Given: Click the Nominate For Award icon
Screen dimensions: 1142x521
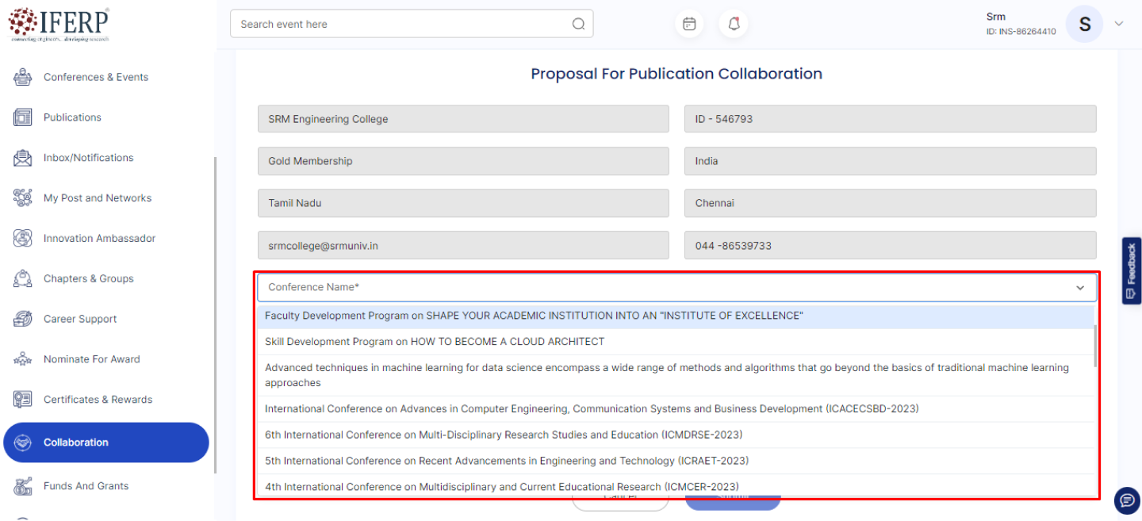Looking at the screenshot, I should (22, 359).
